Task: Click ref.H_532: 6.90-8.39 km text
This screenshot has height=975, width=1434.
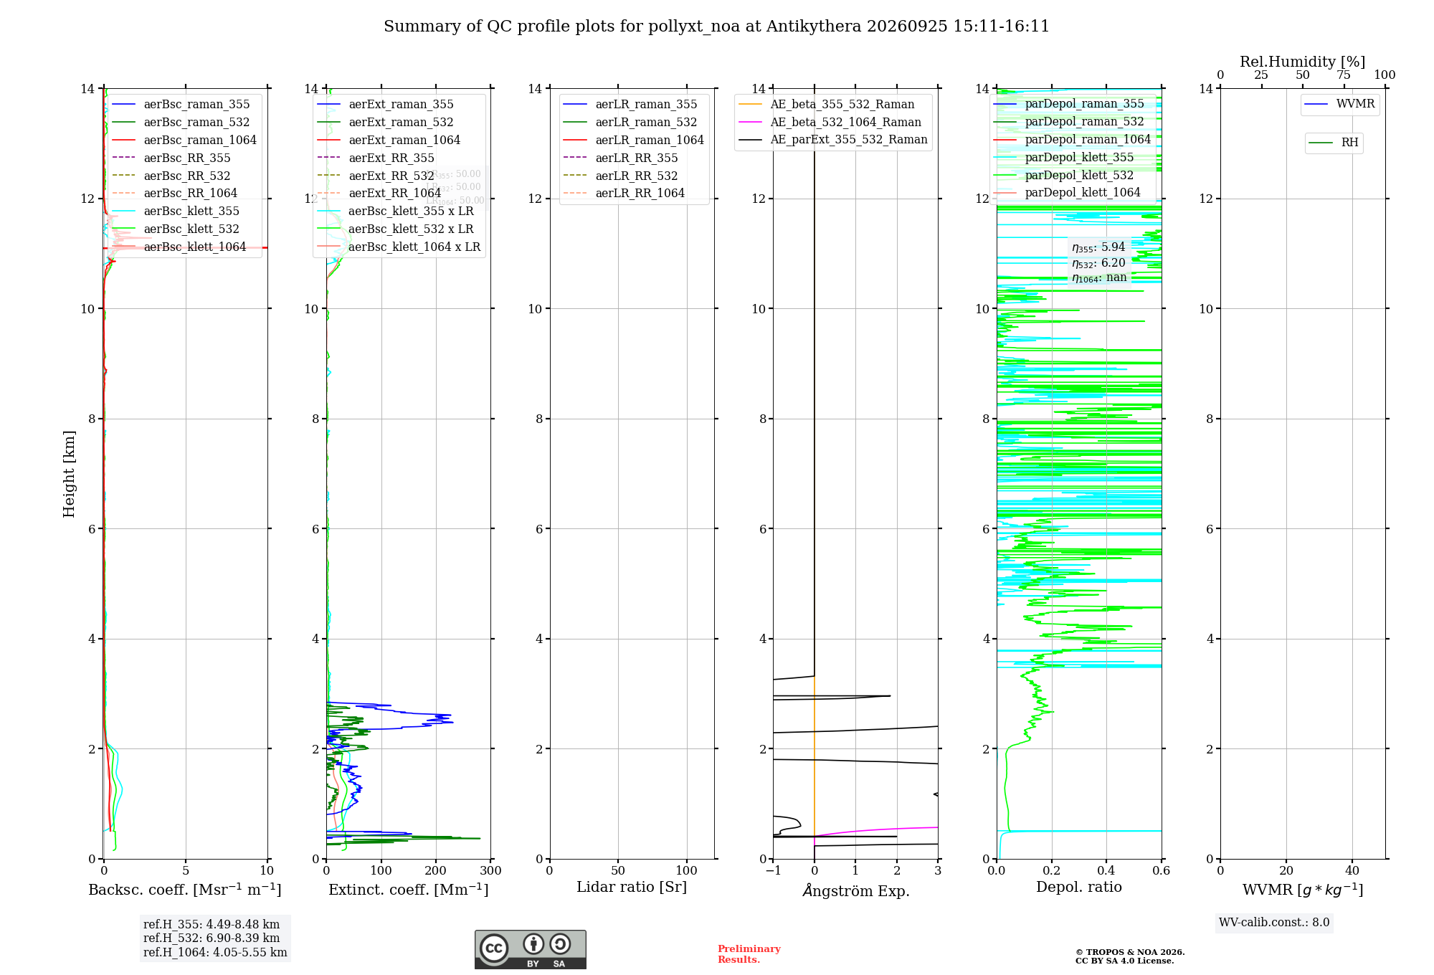Action: [212, 938]
